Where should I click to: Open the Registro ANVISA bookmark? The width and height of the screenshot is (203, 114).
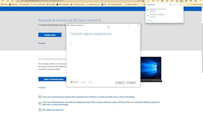click(x=132, y=4)
